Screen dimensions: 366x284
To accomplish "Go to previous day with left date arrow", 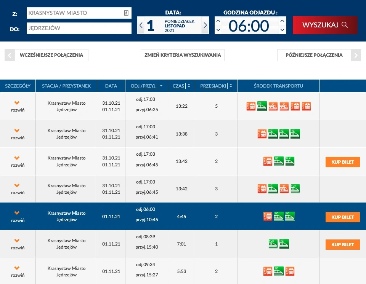I will (x=141, y=25).
